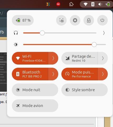113x127 pixels.
Task: Click the top bar battery indicator
Action: click(x=108, y=4)
